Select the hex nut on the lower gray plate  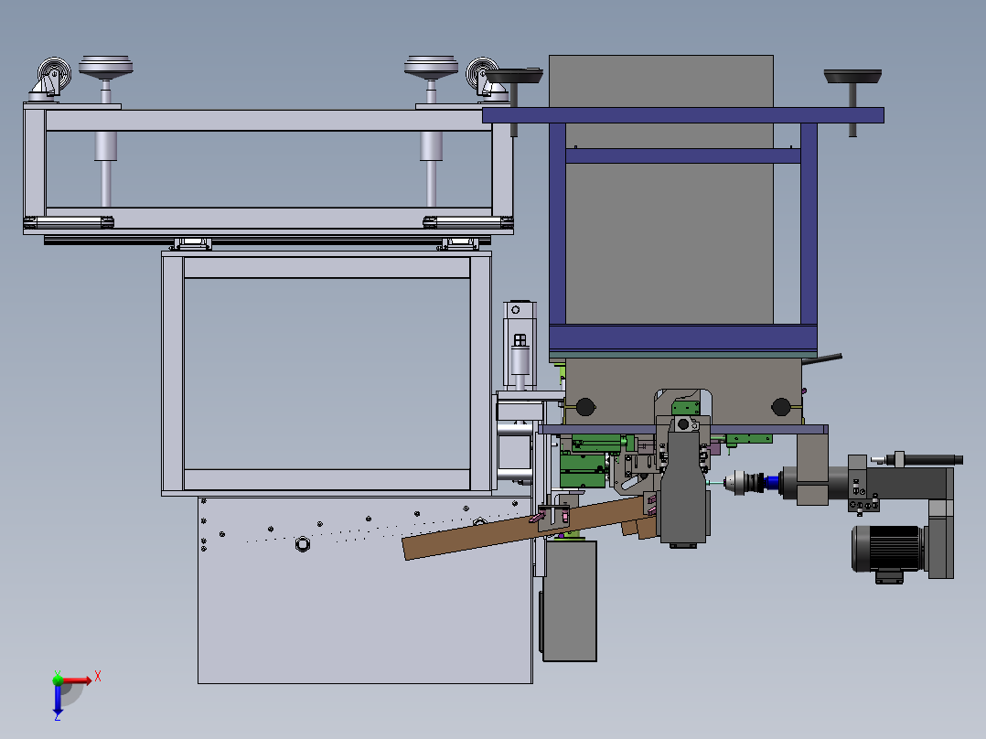click(303, 543)
